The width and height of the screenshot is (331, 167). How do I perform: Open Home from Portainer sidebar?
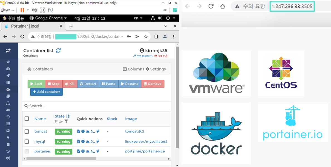8,62
